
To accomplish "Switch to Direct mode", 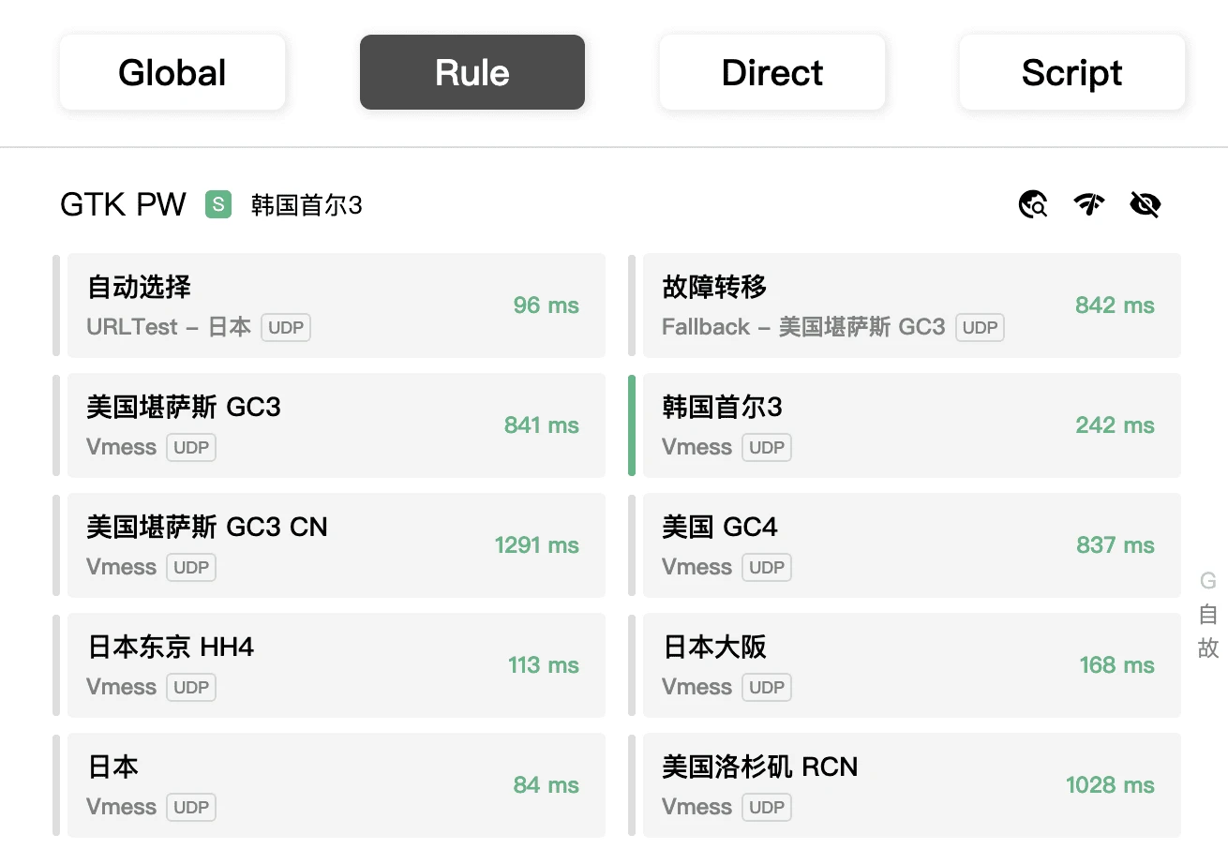I will (772, 72).
